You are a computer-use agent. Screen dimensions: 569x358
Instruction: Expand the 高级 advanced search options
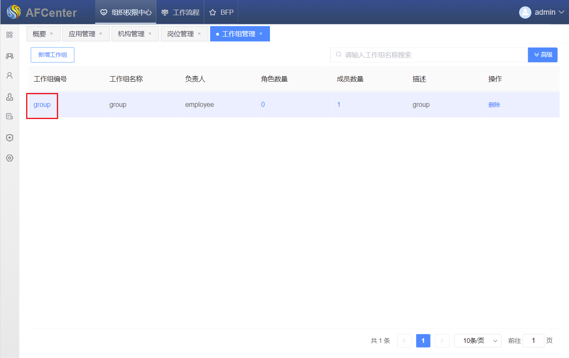pyautogui.click(x=542, y=55)
